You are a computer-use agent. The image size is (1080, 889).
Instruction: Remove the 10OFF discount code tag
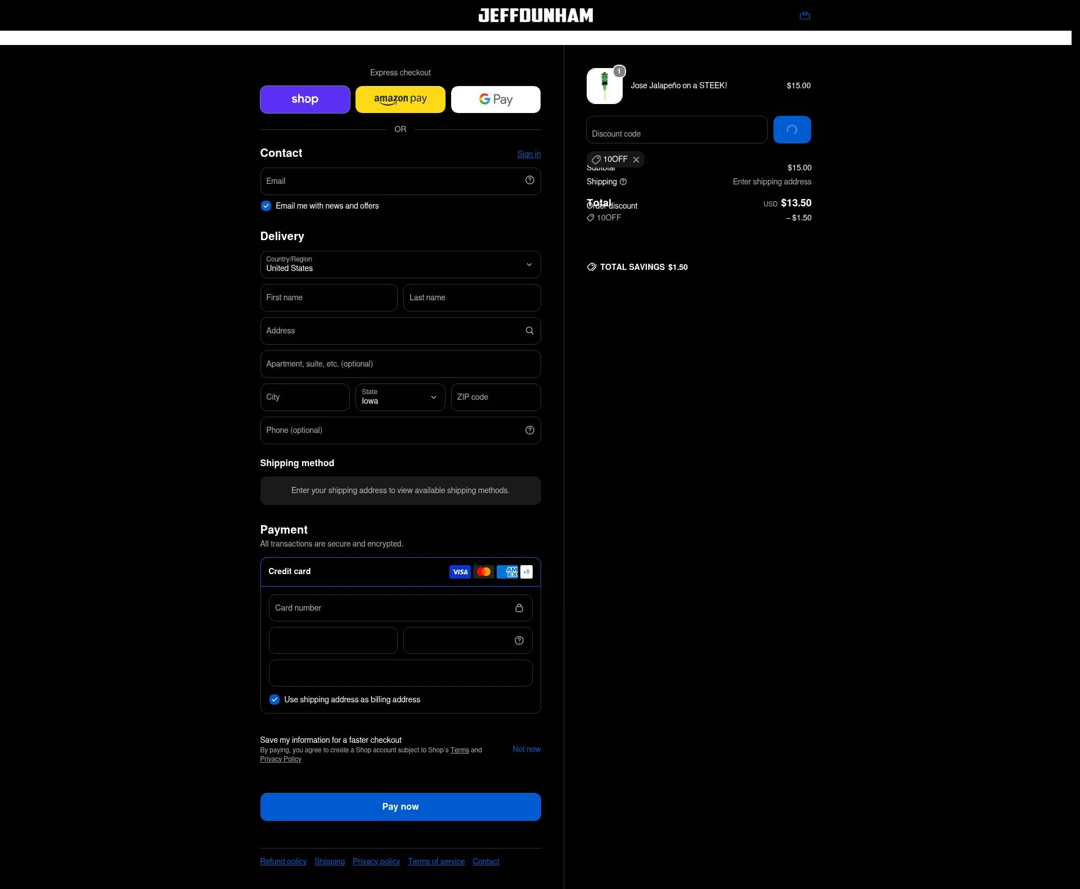pos(636,160)
